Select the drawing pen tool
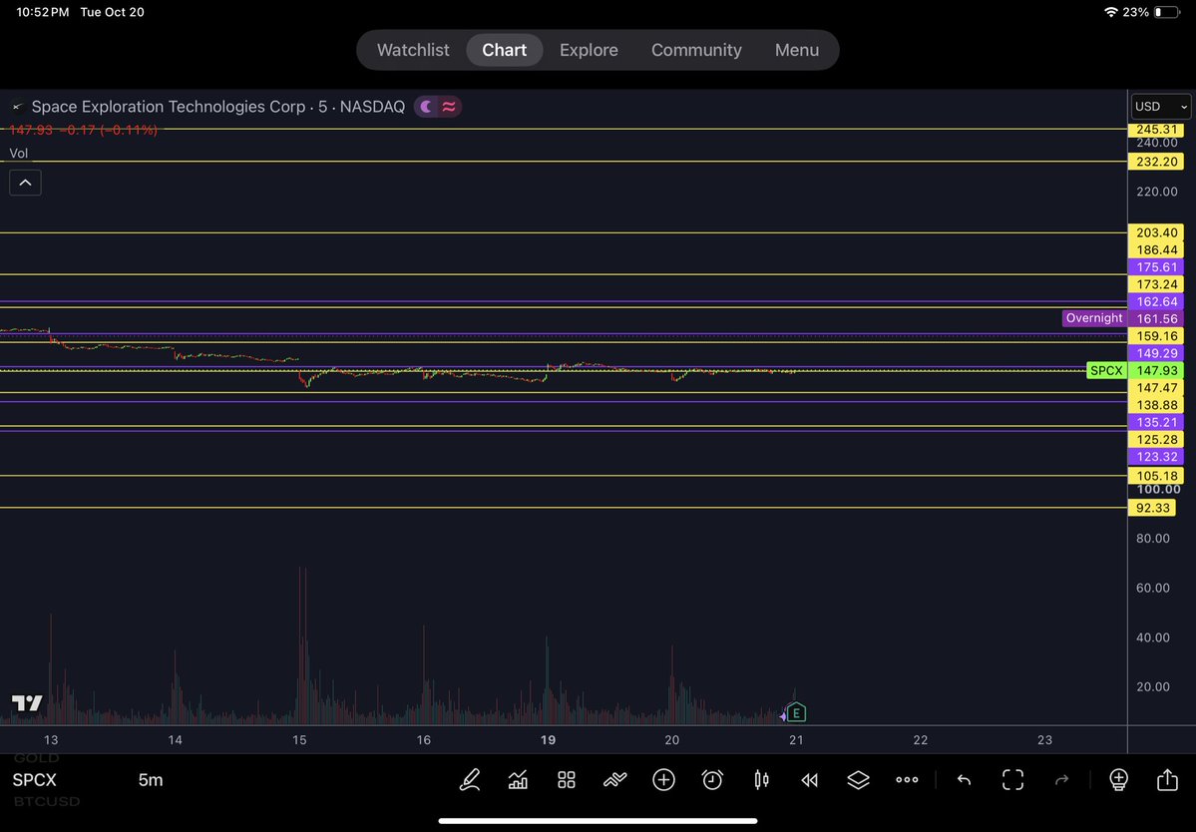The height and width of the screenshot is (832, 1196). point(470,780)
